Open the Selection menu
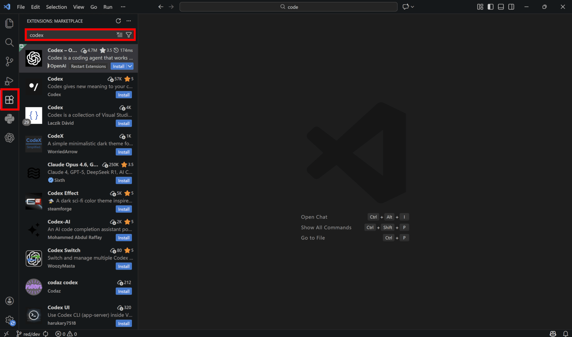572x337 pixels. point(56,7)
